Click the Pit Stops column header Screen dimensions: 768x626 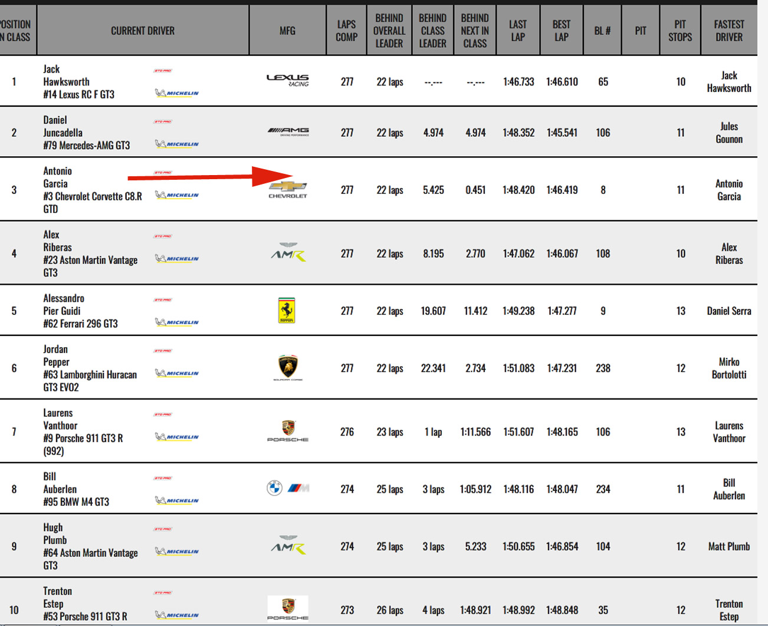(x=680, y=31)
